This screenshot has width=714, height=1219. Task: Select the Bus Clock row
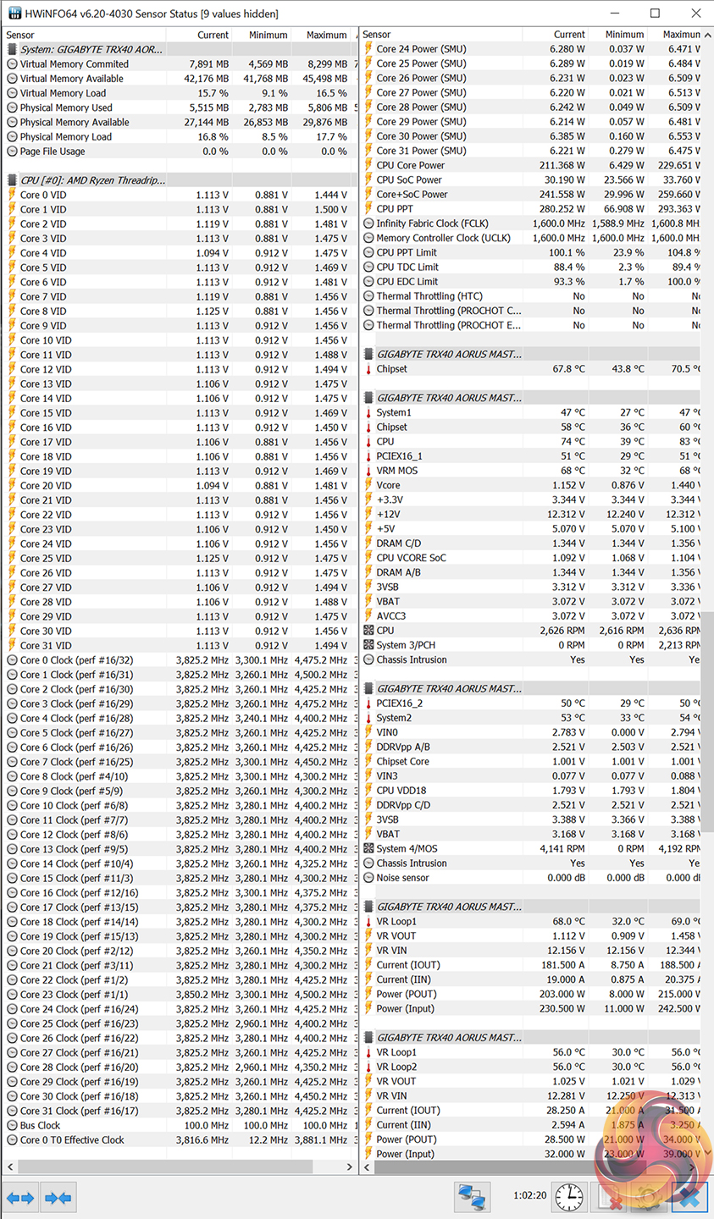point(180,1125)
